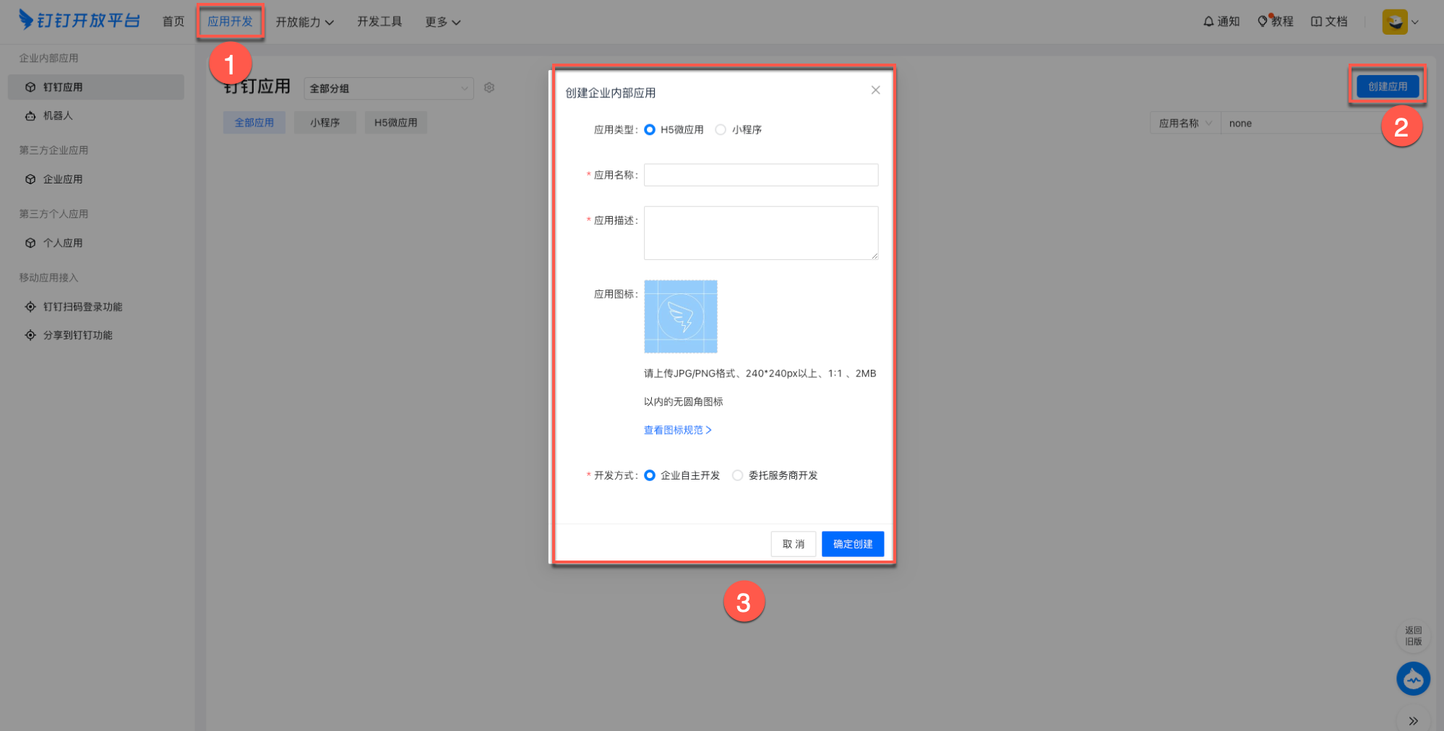
Task: Expand the double-chevron at bottom right
Action: 1413,721
